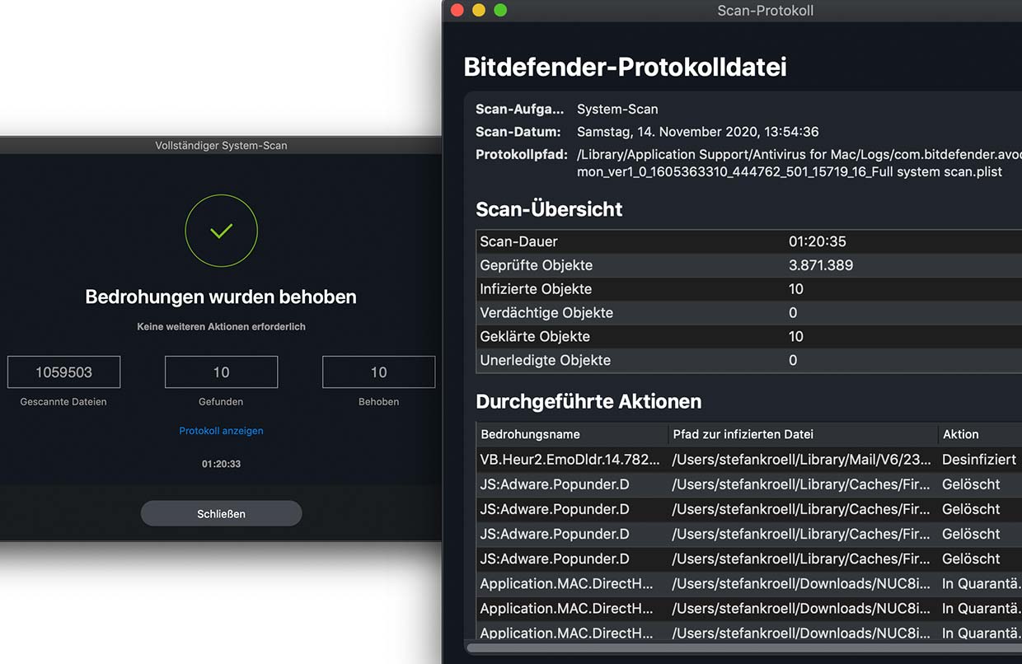Minimize the Scan-Protokoll window with yellow button

tap(479, 11)
